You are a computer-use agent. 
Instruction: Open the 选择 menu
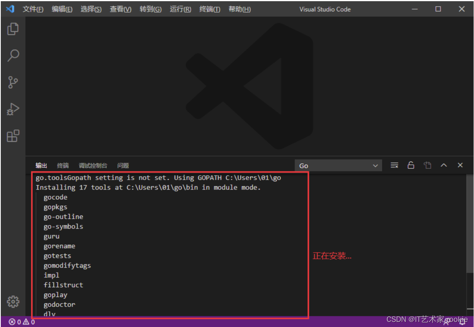91,9
